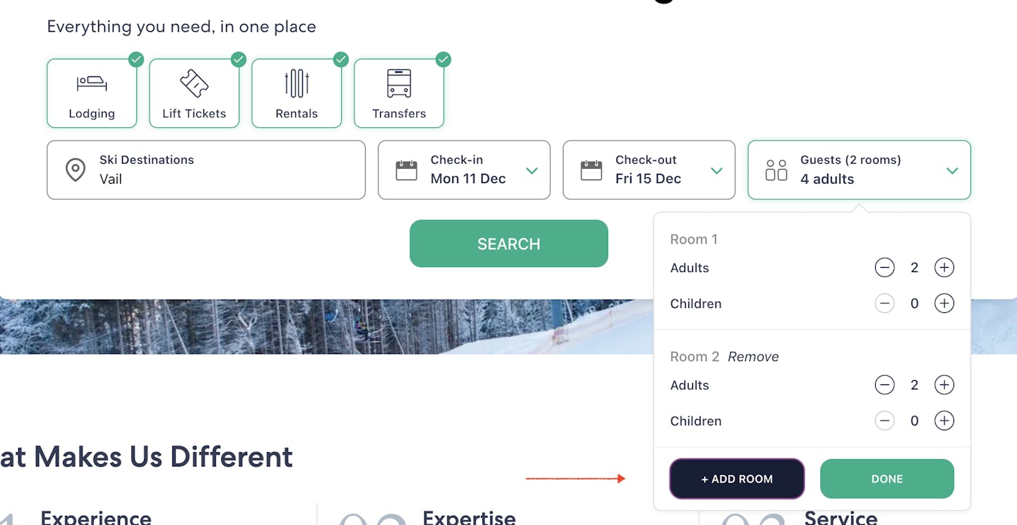Deselect the Lift Tickets option
Viewport: 1017px width, 525px height.
click(x=194, y=93)
